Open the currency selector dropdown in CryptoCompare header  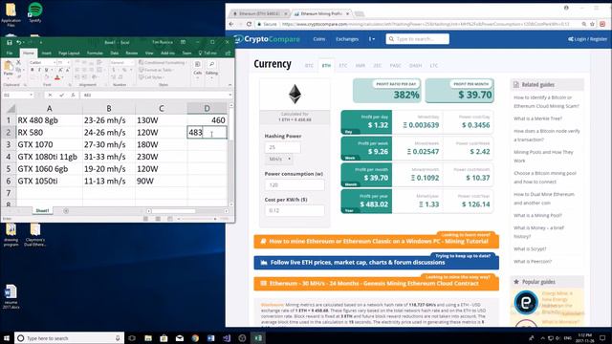pos(372,39)
